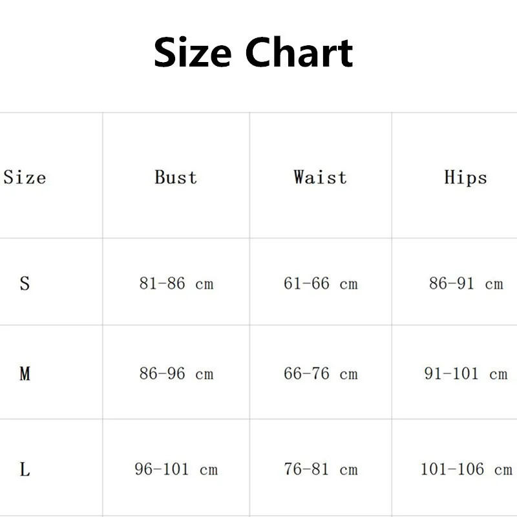Click the word Size in title
The height and width of the screenshot is (517, 517).
(193, 52)
